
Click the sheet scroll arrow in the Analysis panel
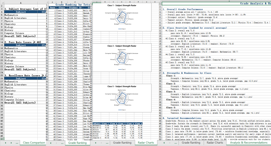pos(164,143)
